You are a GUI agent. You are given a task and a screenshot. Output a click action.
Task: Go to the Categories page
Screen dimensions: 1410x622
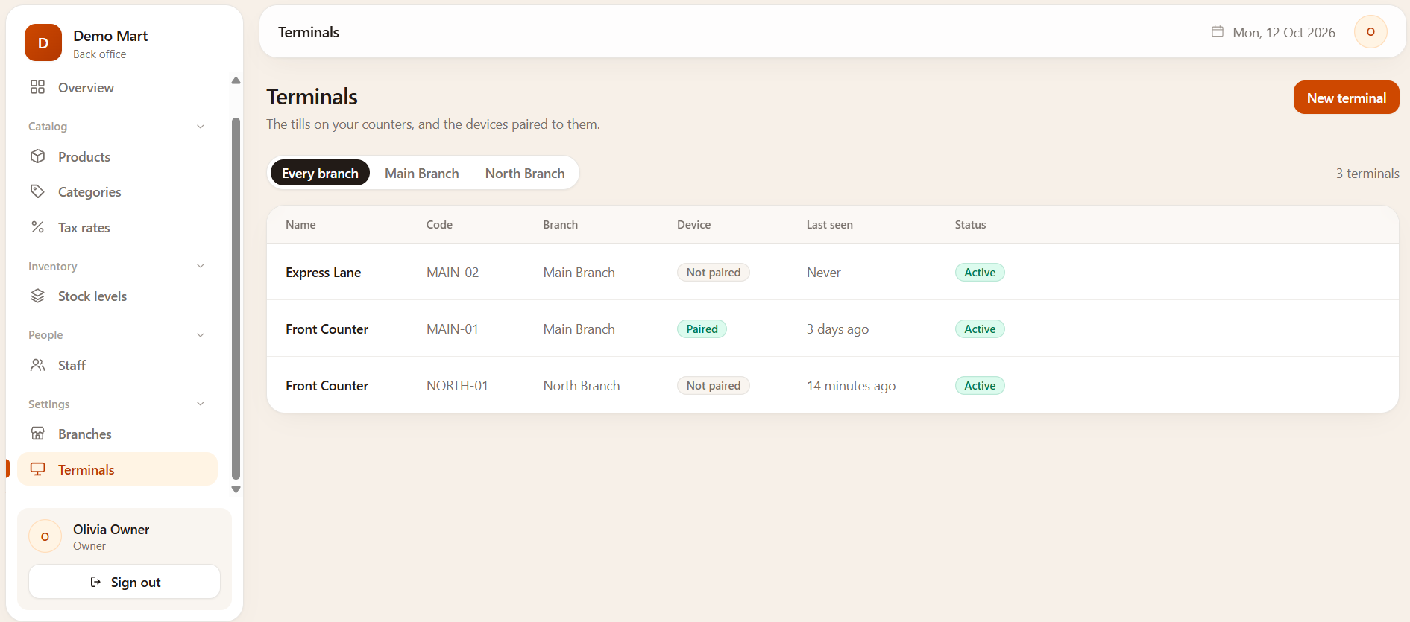117,191
